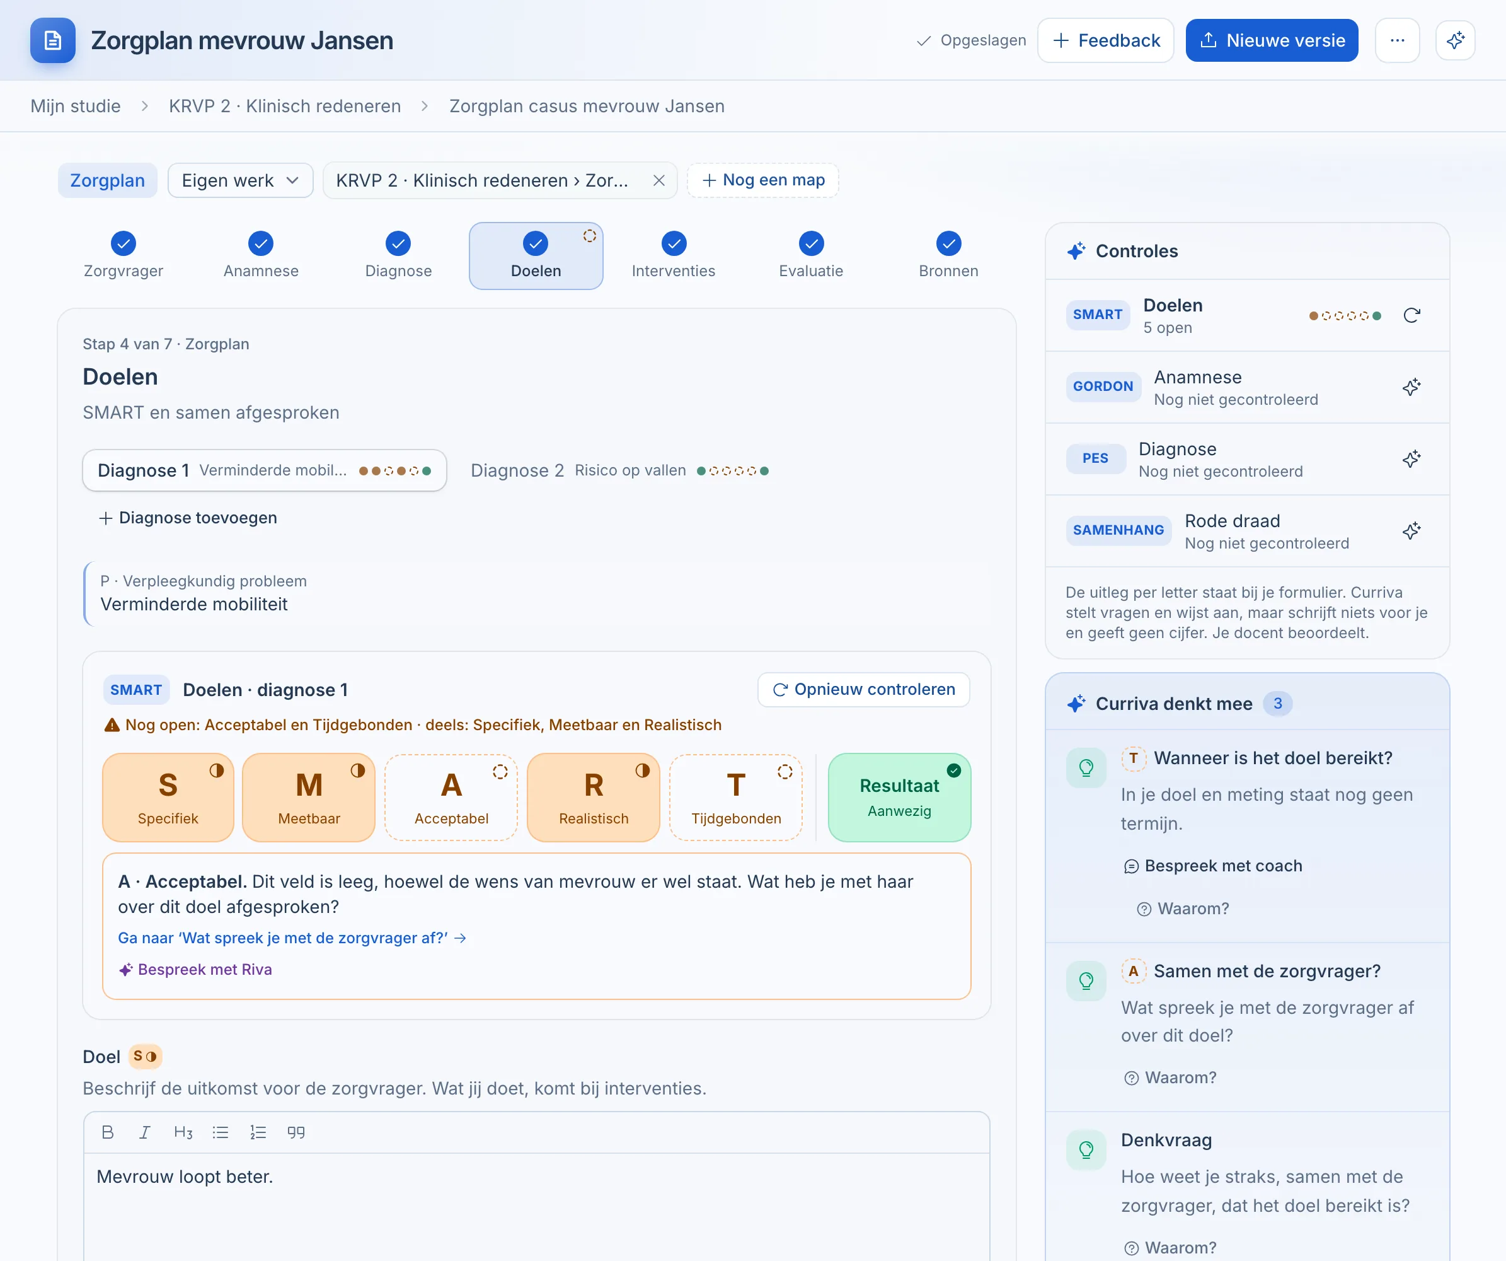Image resolution: width=1506 pixels, height=1261 pixels.
Task: Follow link Ga naar Wat spreek je met zorgvrager af
Action: [x=292, y=938]
